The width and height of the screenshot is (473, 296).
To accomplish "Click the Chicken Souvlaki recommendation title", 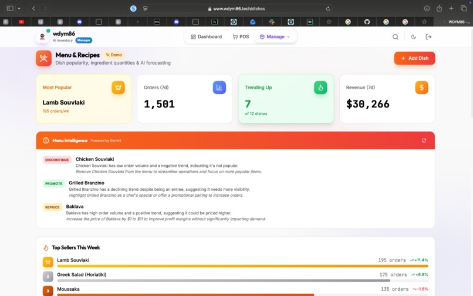I will [x=94, y=159].
